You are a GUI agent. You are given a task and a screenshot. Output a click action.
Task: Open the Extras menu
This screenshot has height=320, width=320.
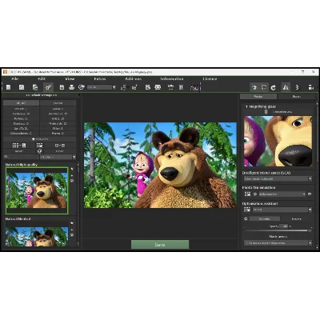coord(100,79)
